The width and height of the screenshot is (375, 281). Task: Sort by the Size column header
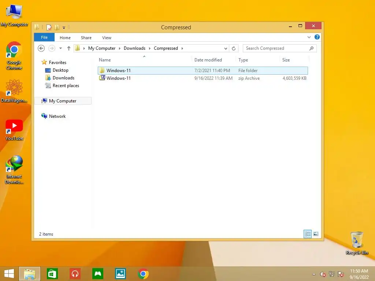tap(294, 60)
